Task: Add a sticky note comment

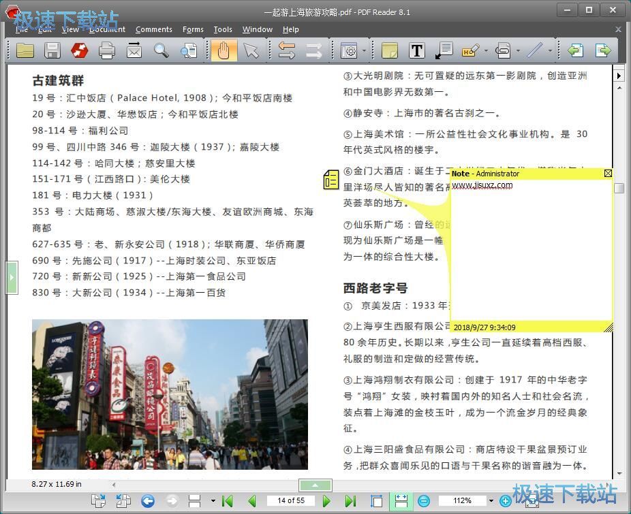Action: (x=389, y=50)
